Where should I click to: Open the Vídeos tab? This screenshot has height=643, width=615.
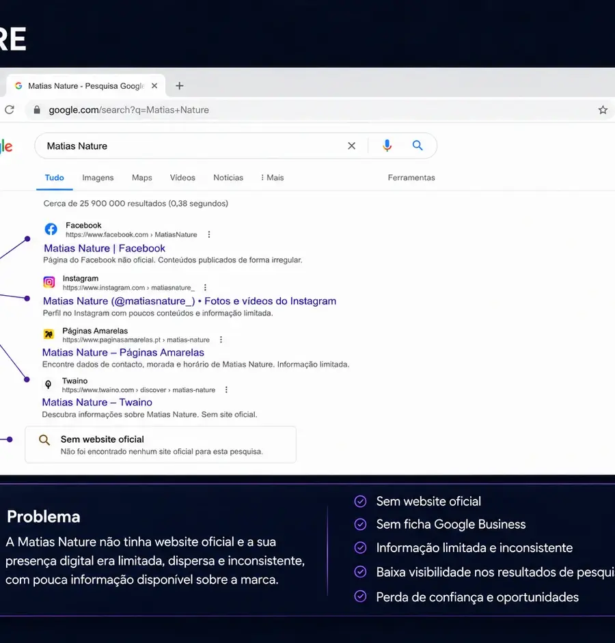[182, 178]
